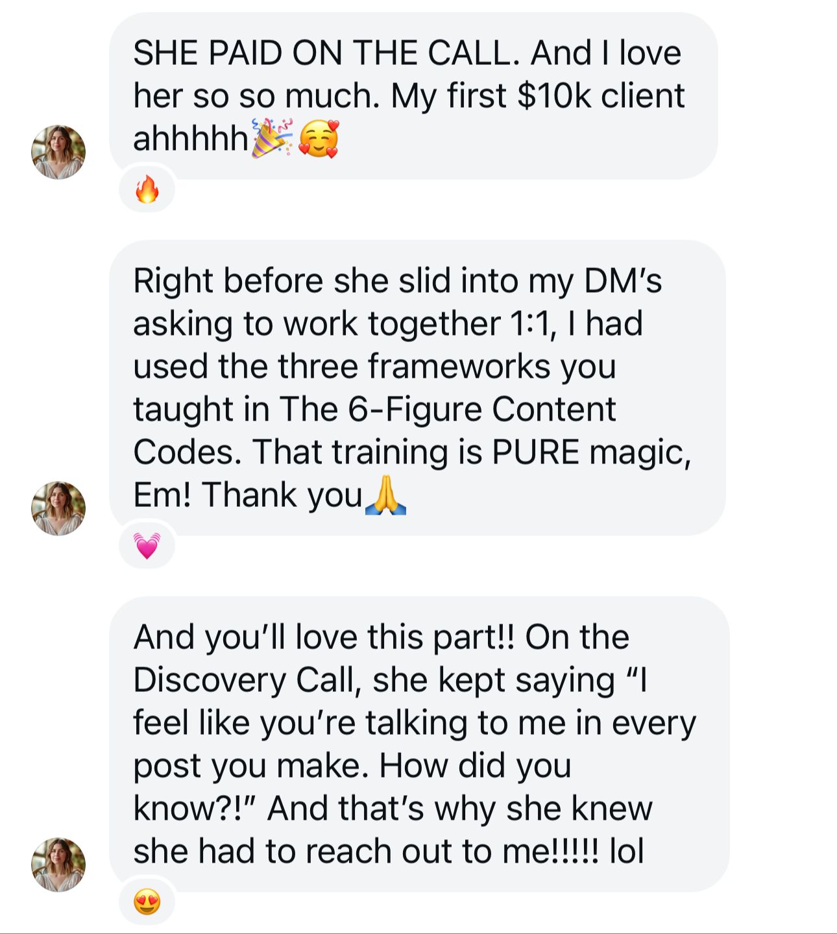Open sender avatar beside the Thank you message

(58, 508)
